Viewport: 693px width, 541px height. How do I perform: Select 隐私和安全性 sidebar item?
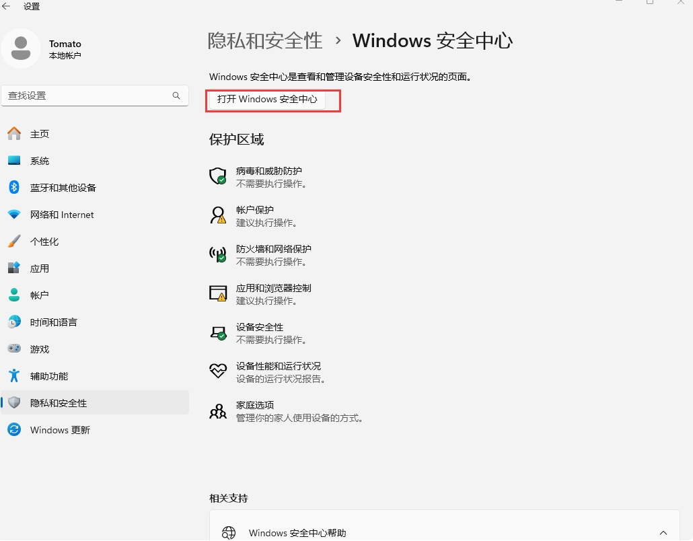coord(95,402)
